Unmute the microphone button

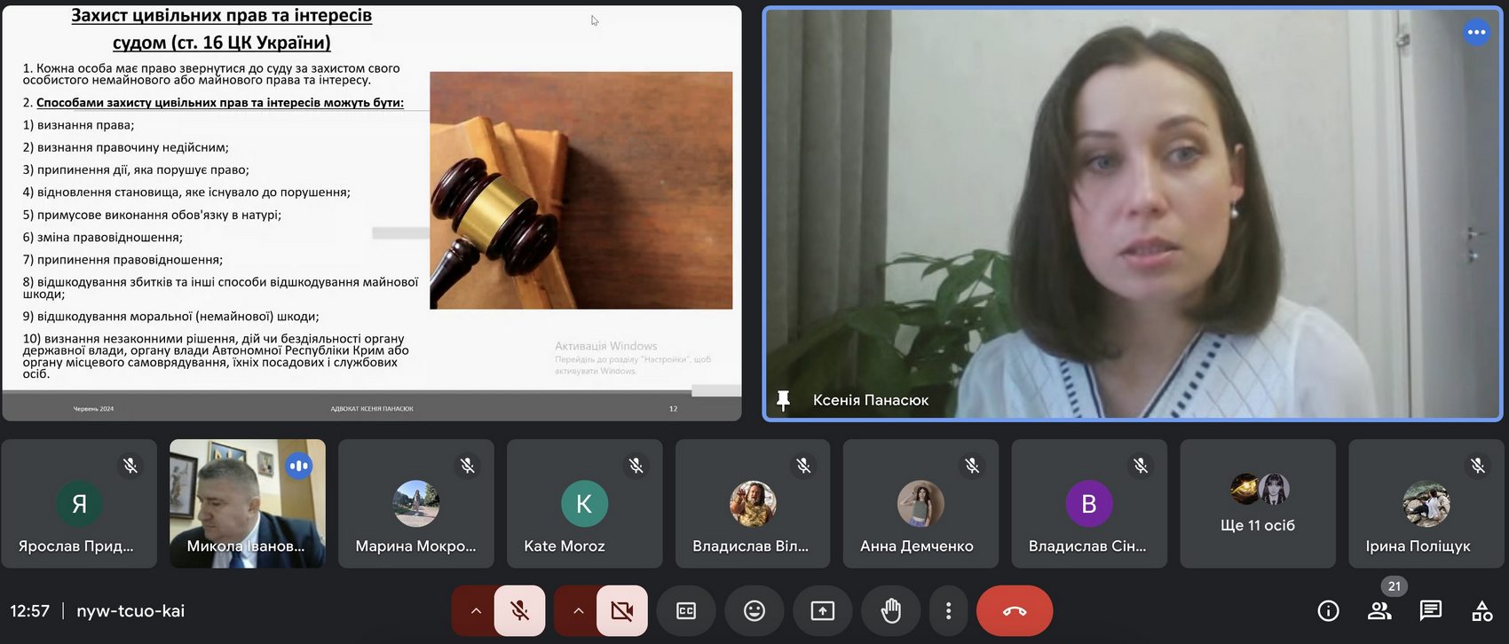click(x=520, y=610)
